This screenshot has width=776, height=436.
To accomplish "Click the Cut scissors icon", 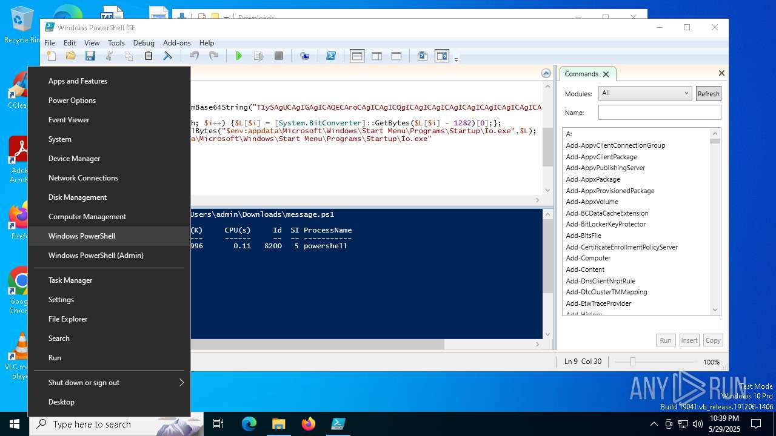I will point(110,56).
